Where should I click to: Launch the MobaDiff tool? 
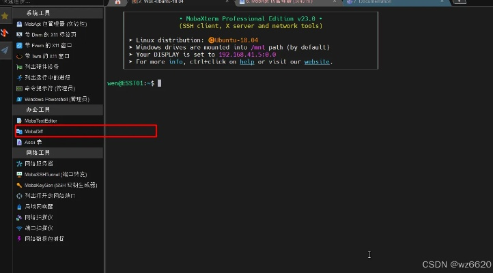[x=34, y=131]
